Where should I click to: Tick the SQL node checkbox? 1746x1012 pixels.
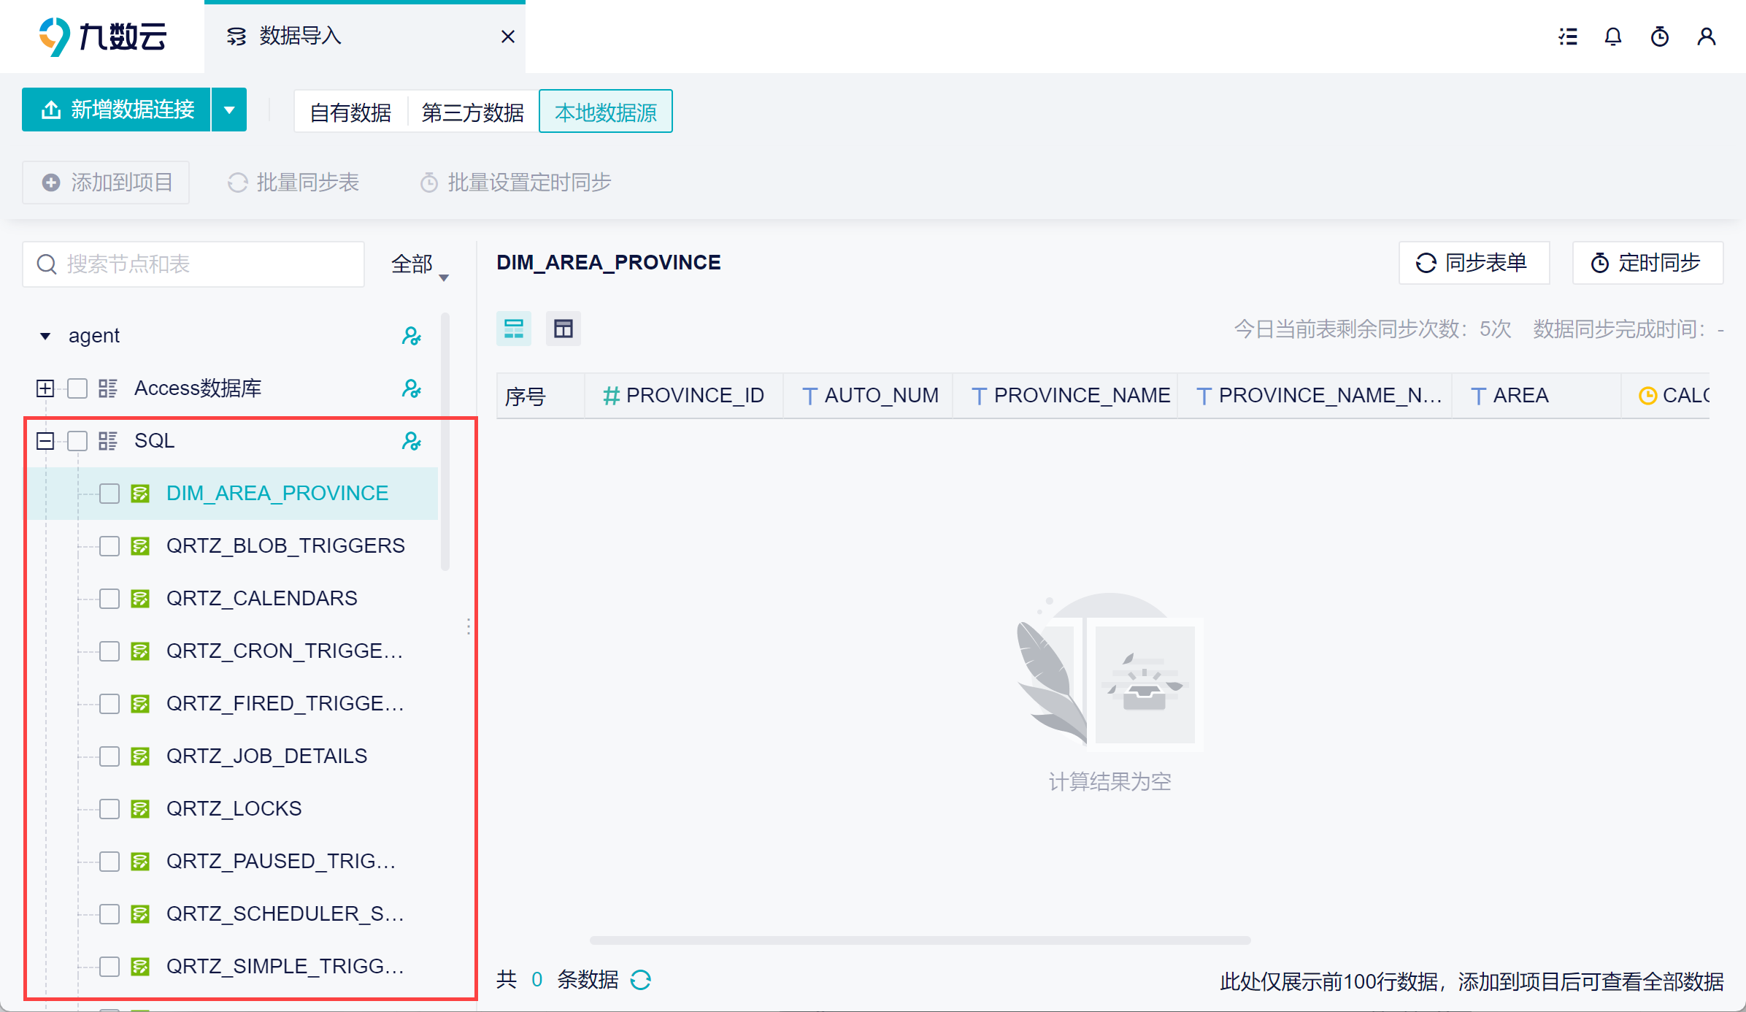(77, 441)
